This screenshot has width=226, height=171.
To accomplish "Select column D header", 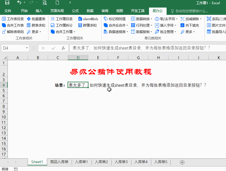I will pyautogui.click(x=78, y=58).
